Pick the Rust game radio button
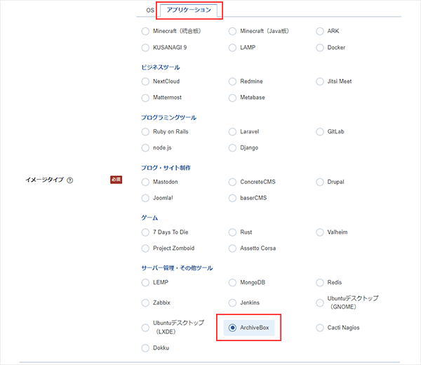Viewport: 421px width, 365px height. tap(232, 232)
